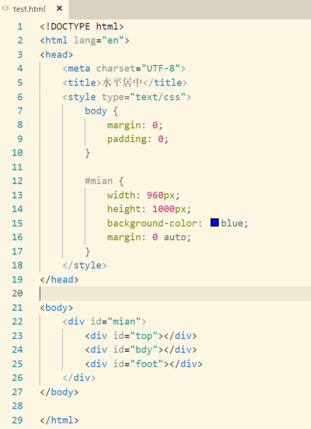Click line number 12 in the gutter
311x429 pixels.
17,181
